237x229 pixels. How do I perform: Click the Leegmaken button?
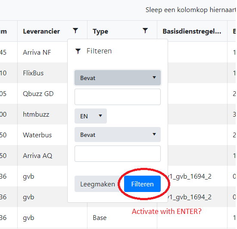pos(97,184)
